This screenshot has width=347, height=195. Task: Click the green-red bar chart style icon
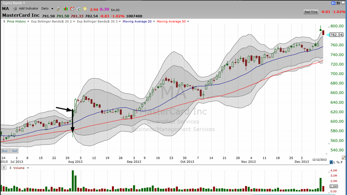[65, 9]
